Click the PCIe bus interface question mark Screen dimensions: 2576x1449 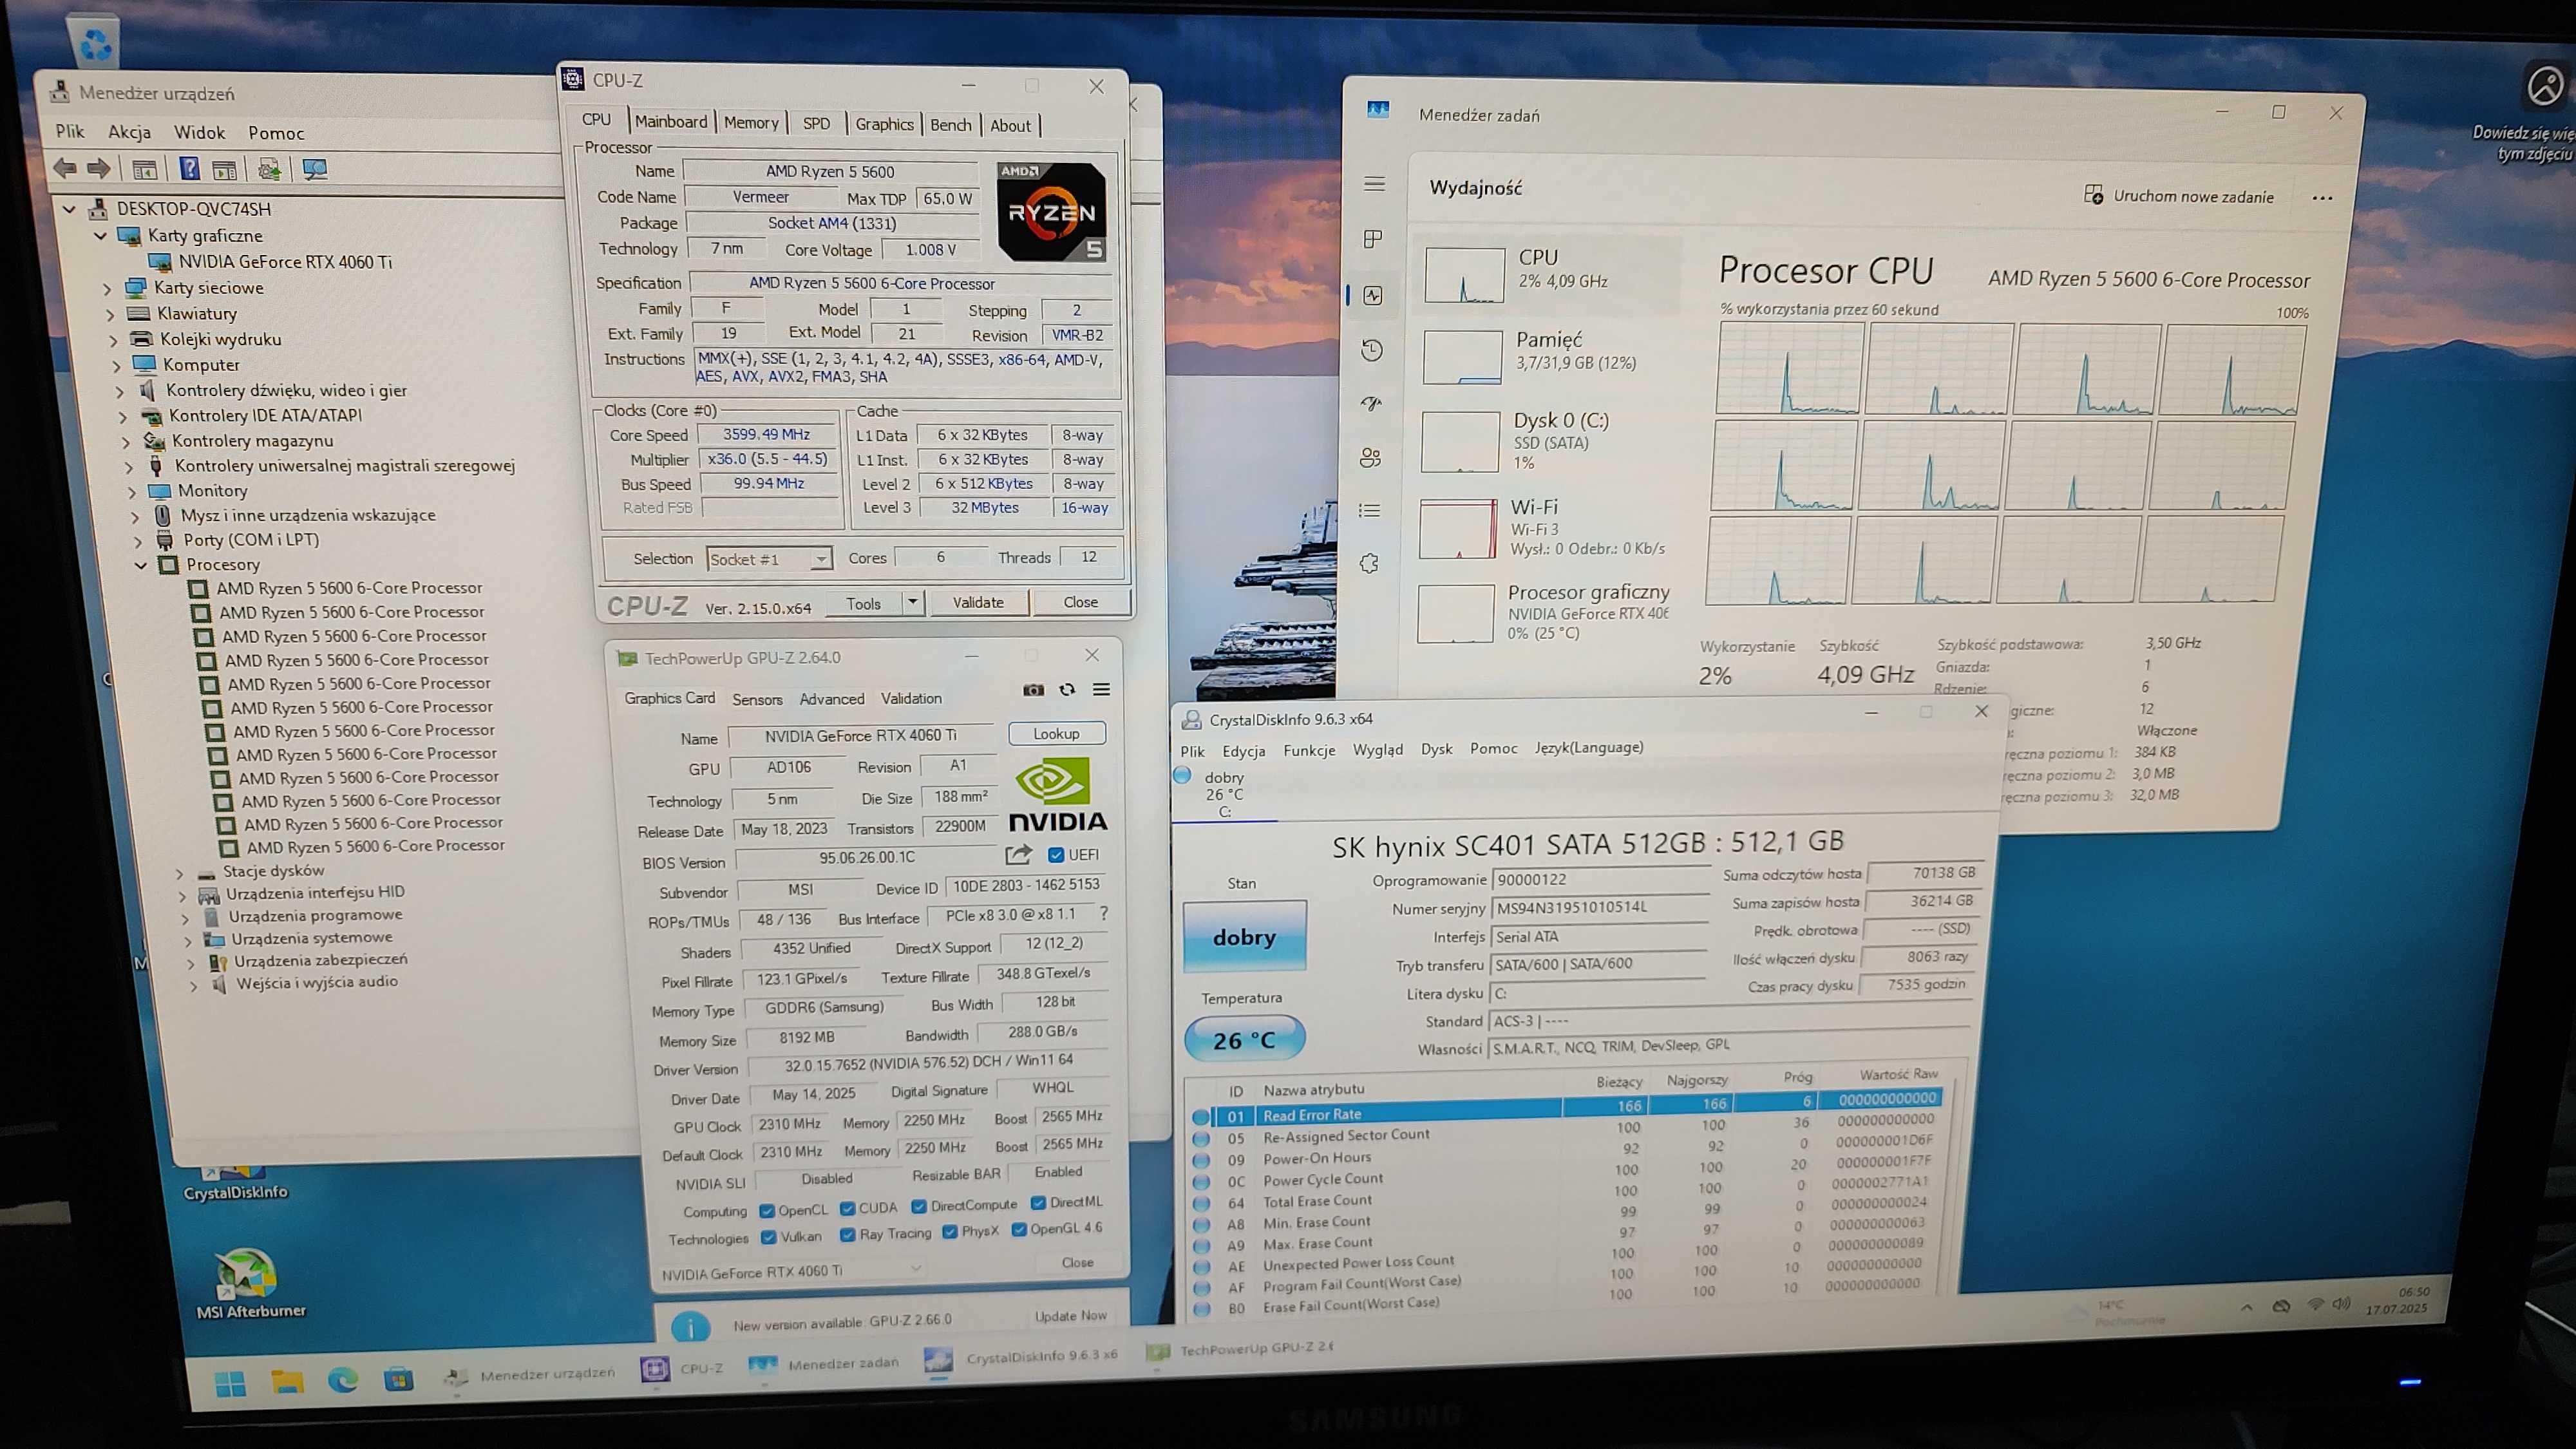click(1103, 913)
